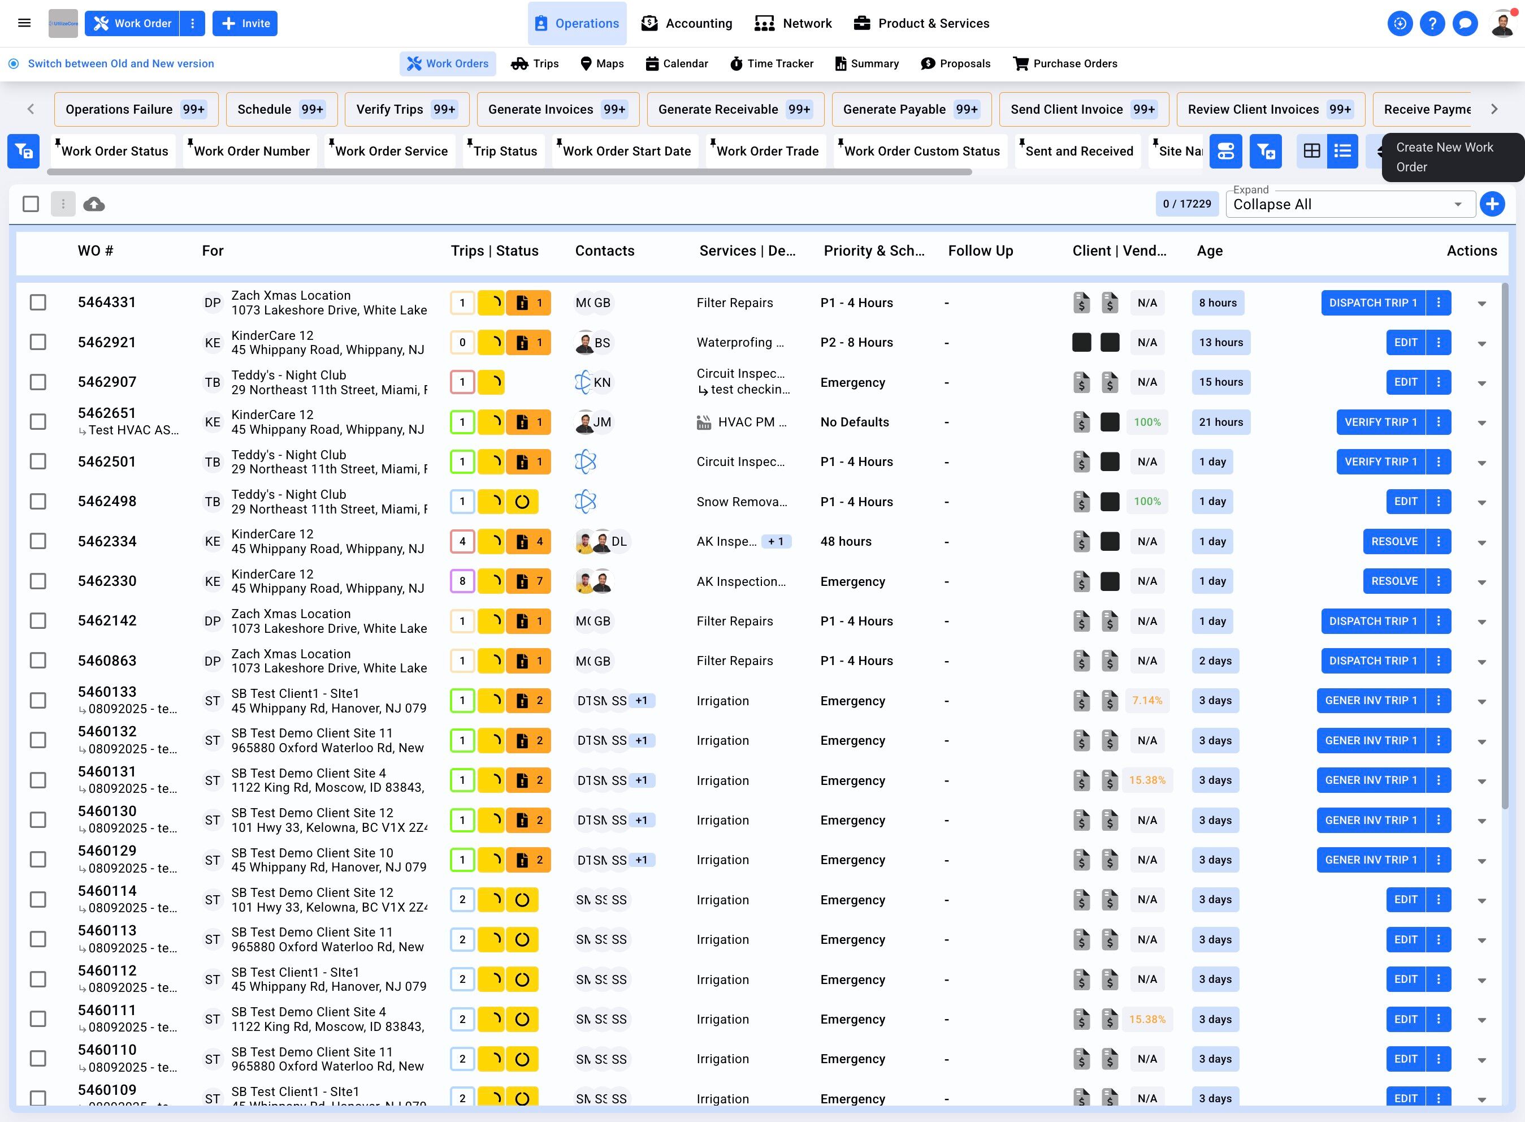Click the filter icon at left of filter bar

[x=24, y=151]
